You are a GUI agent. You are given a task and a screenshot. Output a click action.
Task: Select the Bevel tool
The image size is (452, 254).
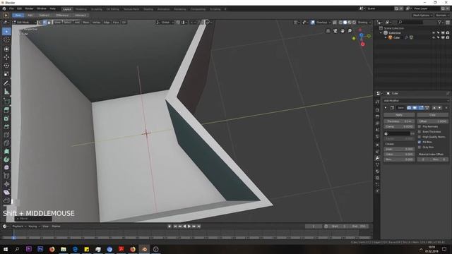point(6,127)
